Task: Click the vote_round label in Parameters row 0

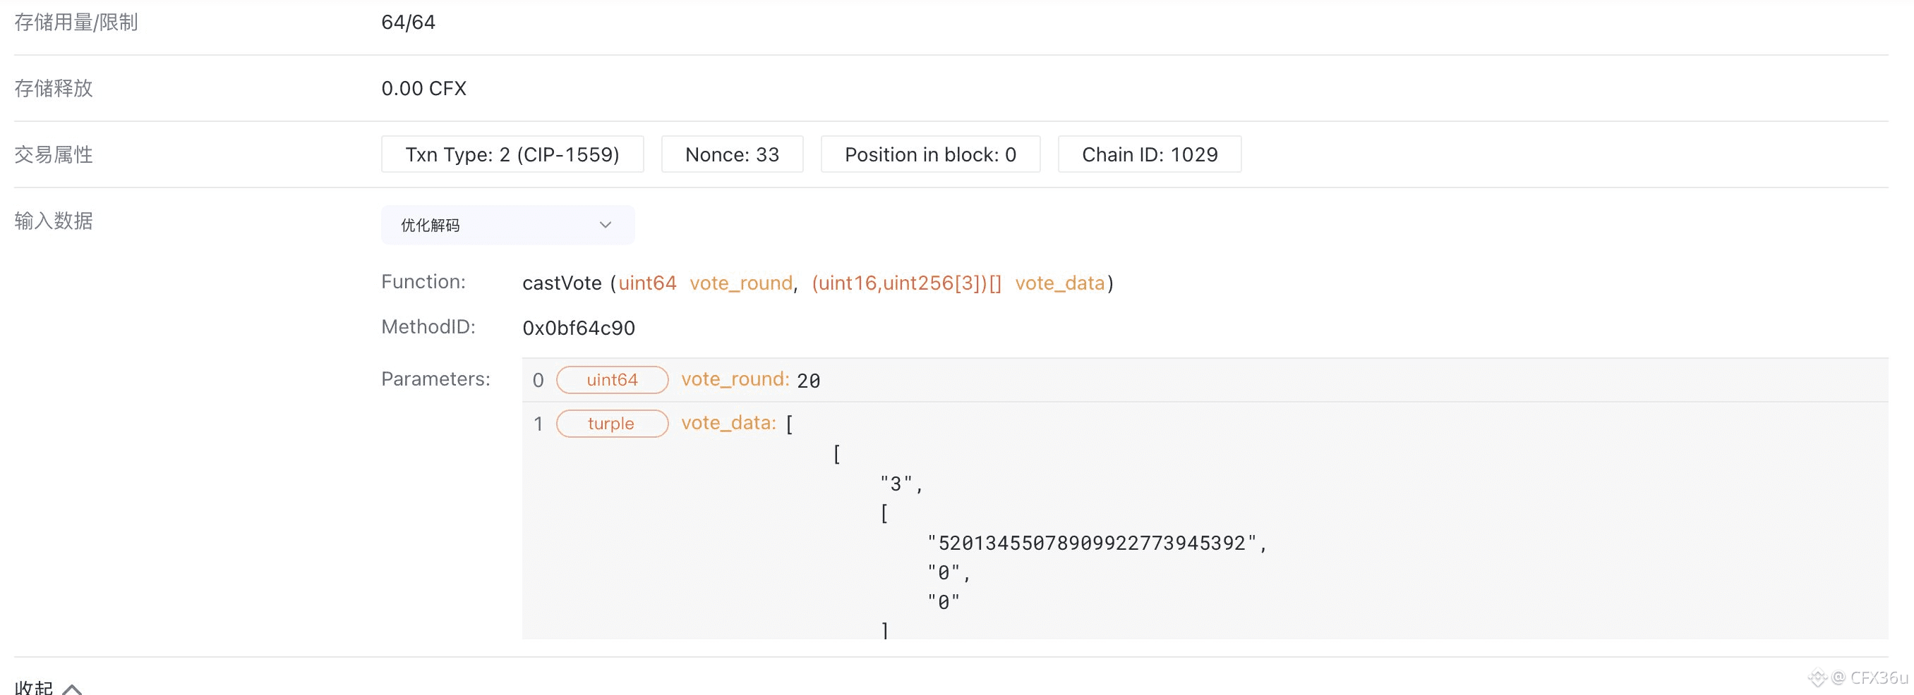Action: (735, 379)
